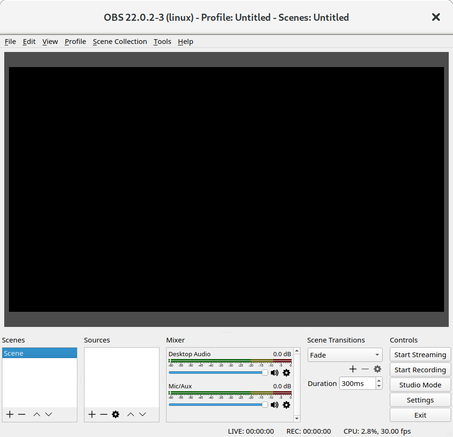Image resolution: width=453 pixels, height=437 pixels.
Task: Remove the selected scene with minus icon
Action: (22, 414)
